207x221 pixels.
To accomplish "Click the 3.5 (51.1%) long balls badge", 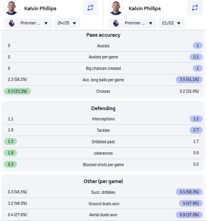I will (x=189, y=79).
